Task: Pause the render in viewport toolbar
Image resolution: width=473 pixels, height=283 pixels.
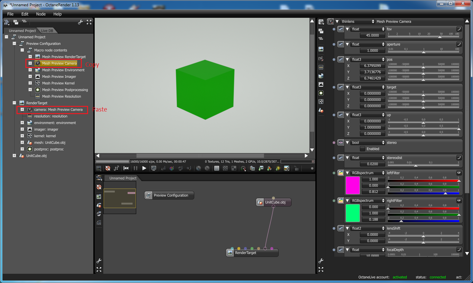Action: pyautogui.click(x=136, y=168)
